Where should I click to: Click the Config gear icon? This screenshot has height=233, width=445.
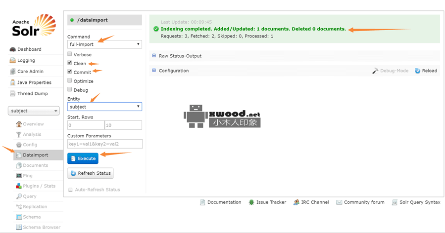[x=19, y=145]
